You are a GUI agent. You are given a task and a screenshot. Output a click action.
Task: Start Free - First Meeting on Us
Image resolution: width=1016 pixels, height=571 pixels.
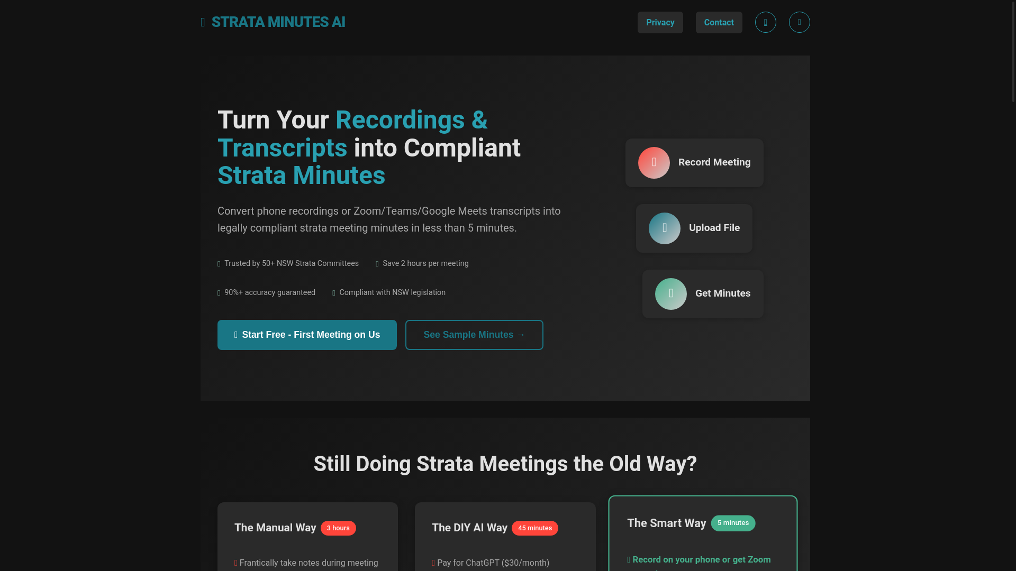coord(307,335)
